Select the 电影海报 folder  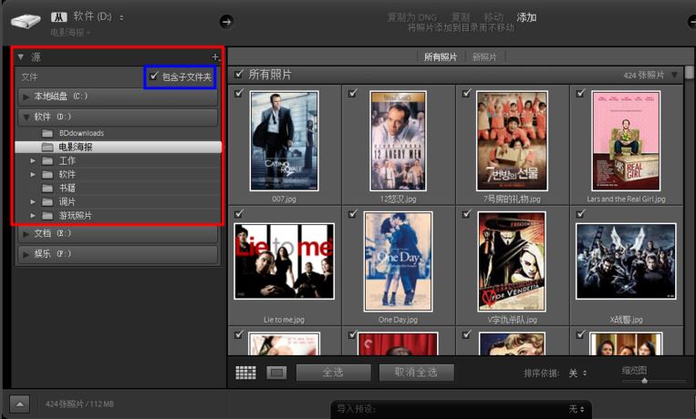[x=118, y=147]
